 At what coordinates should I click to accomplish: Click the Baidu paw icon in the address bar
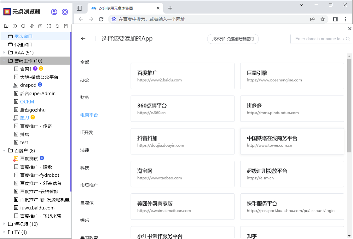[114, 19]
